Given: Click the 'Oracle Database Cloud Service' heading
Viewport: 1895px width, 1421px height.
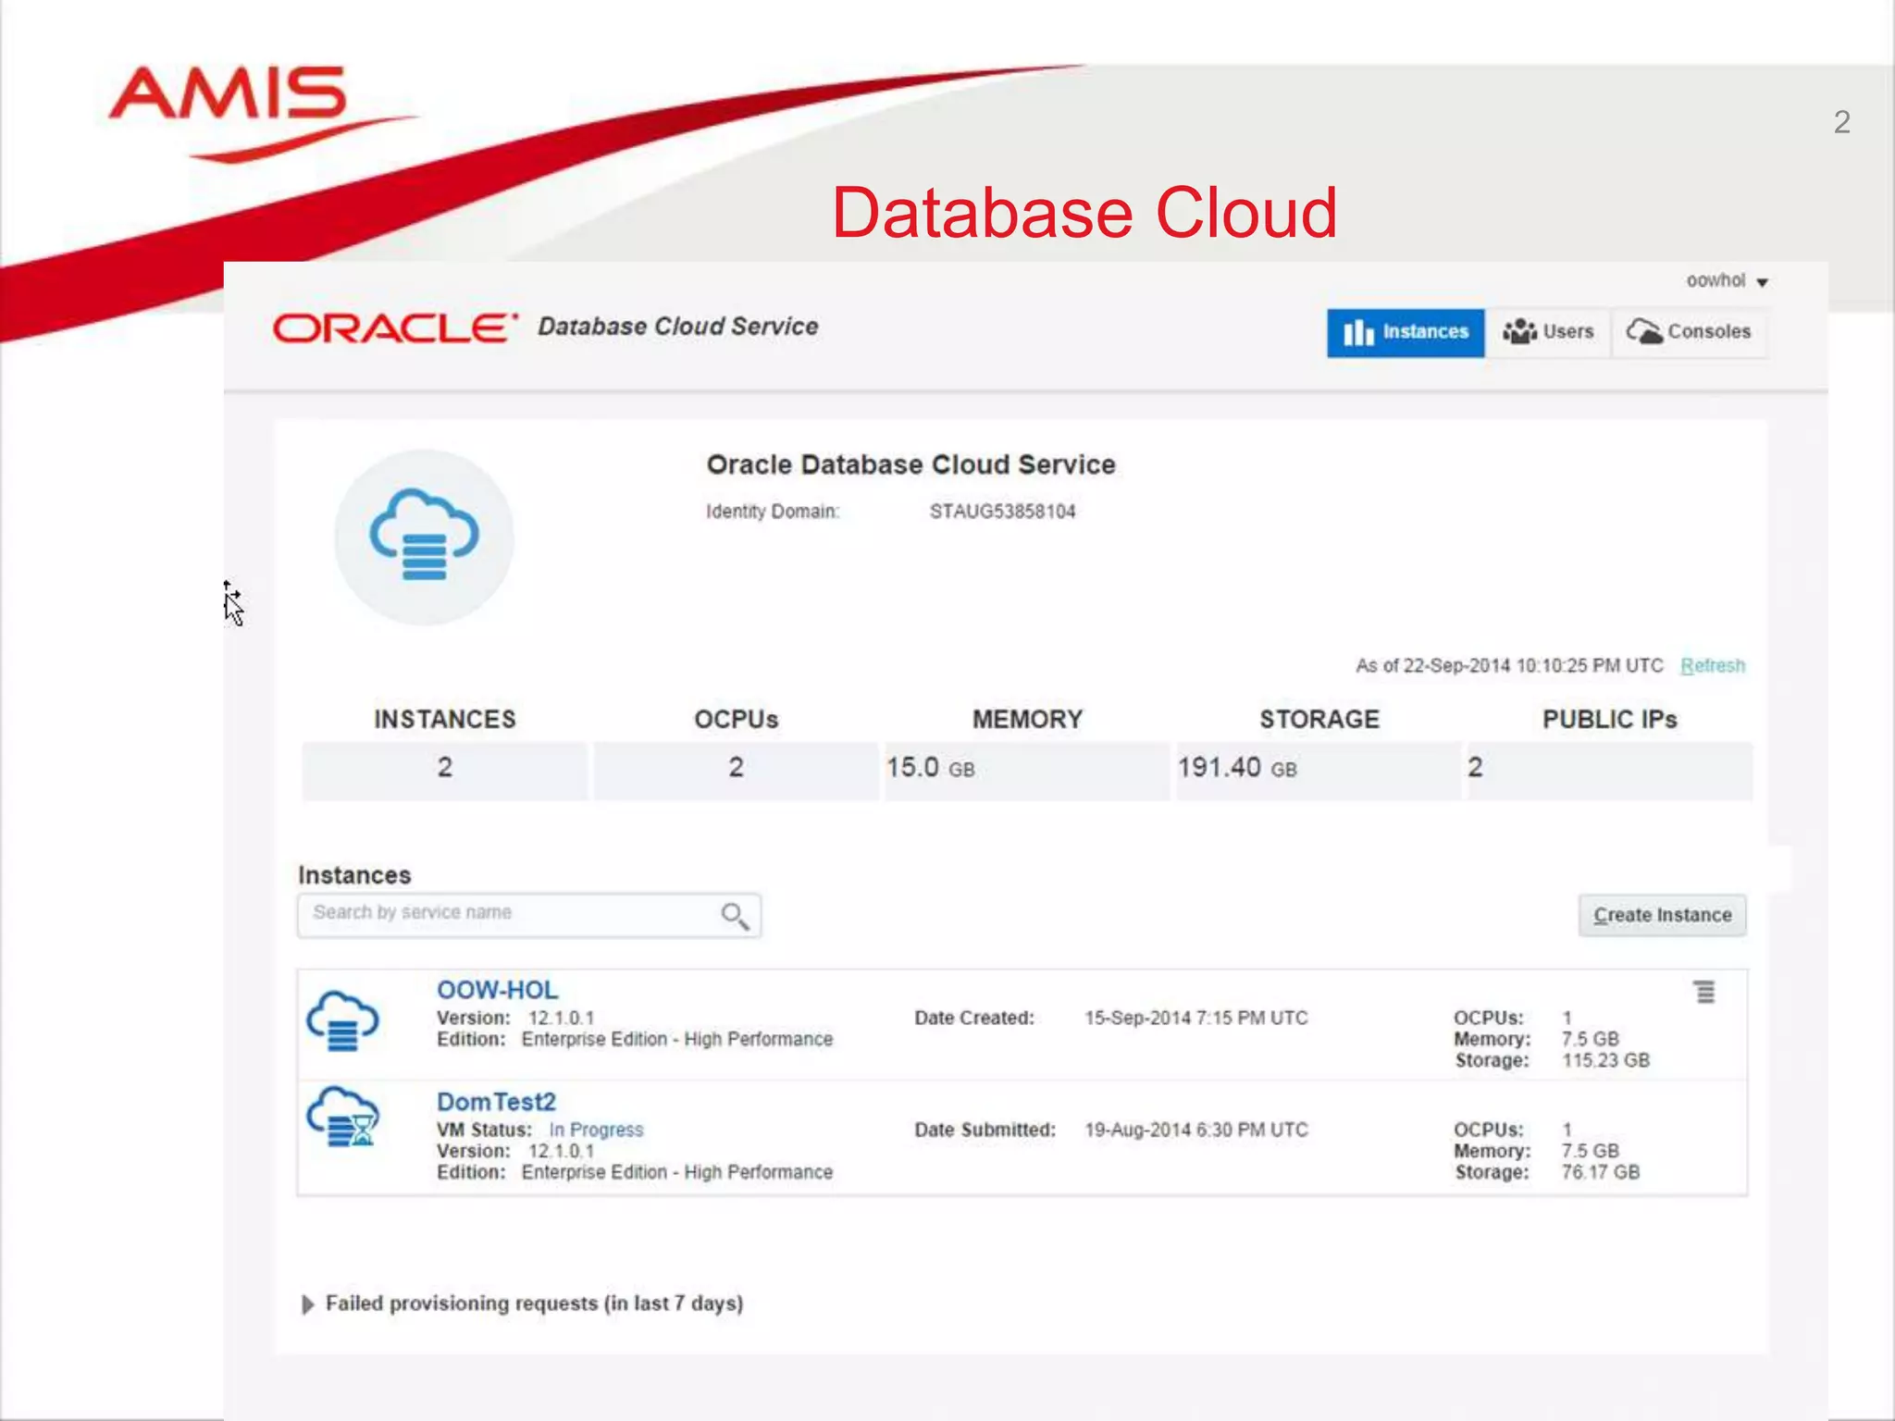Looking at the screenshot, I should tap(910, 464).
